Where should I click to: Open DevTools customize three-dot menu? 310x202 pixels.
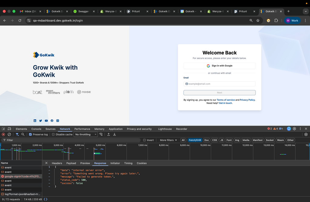(300, 129)
